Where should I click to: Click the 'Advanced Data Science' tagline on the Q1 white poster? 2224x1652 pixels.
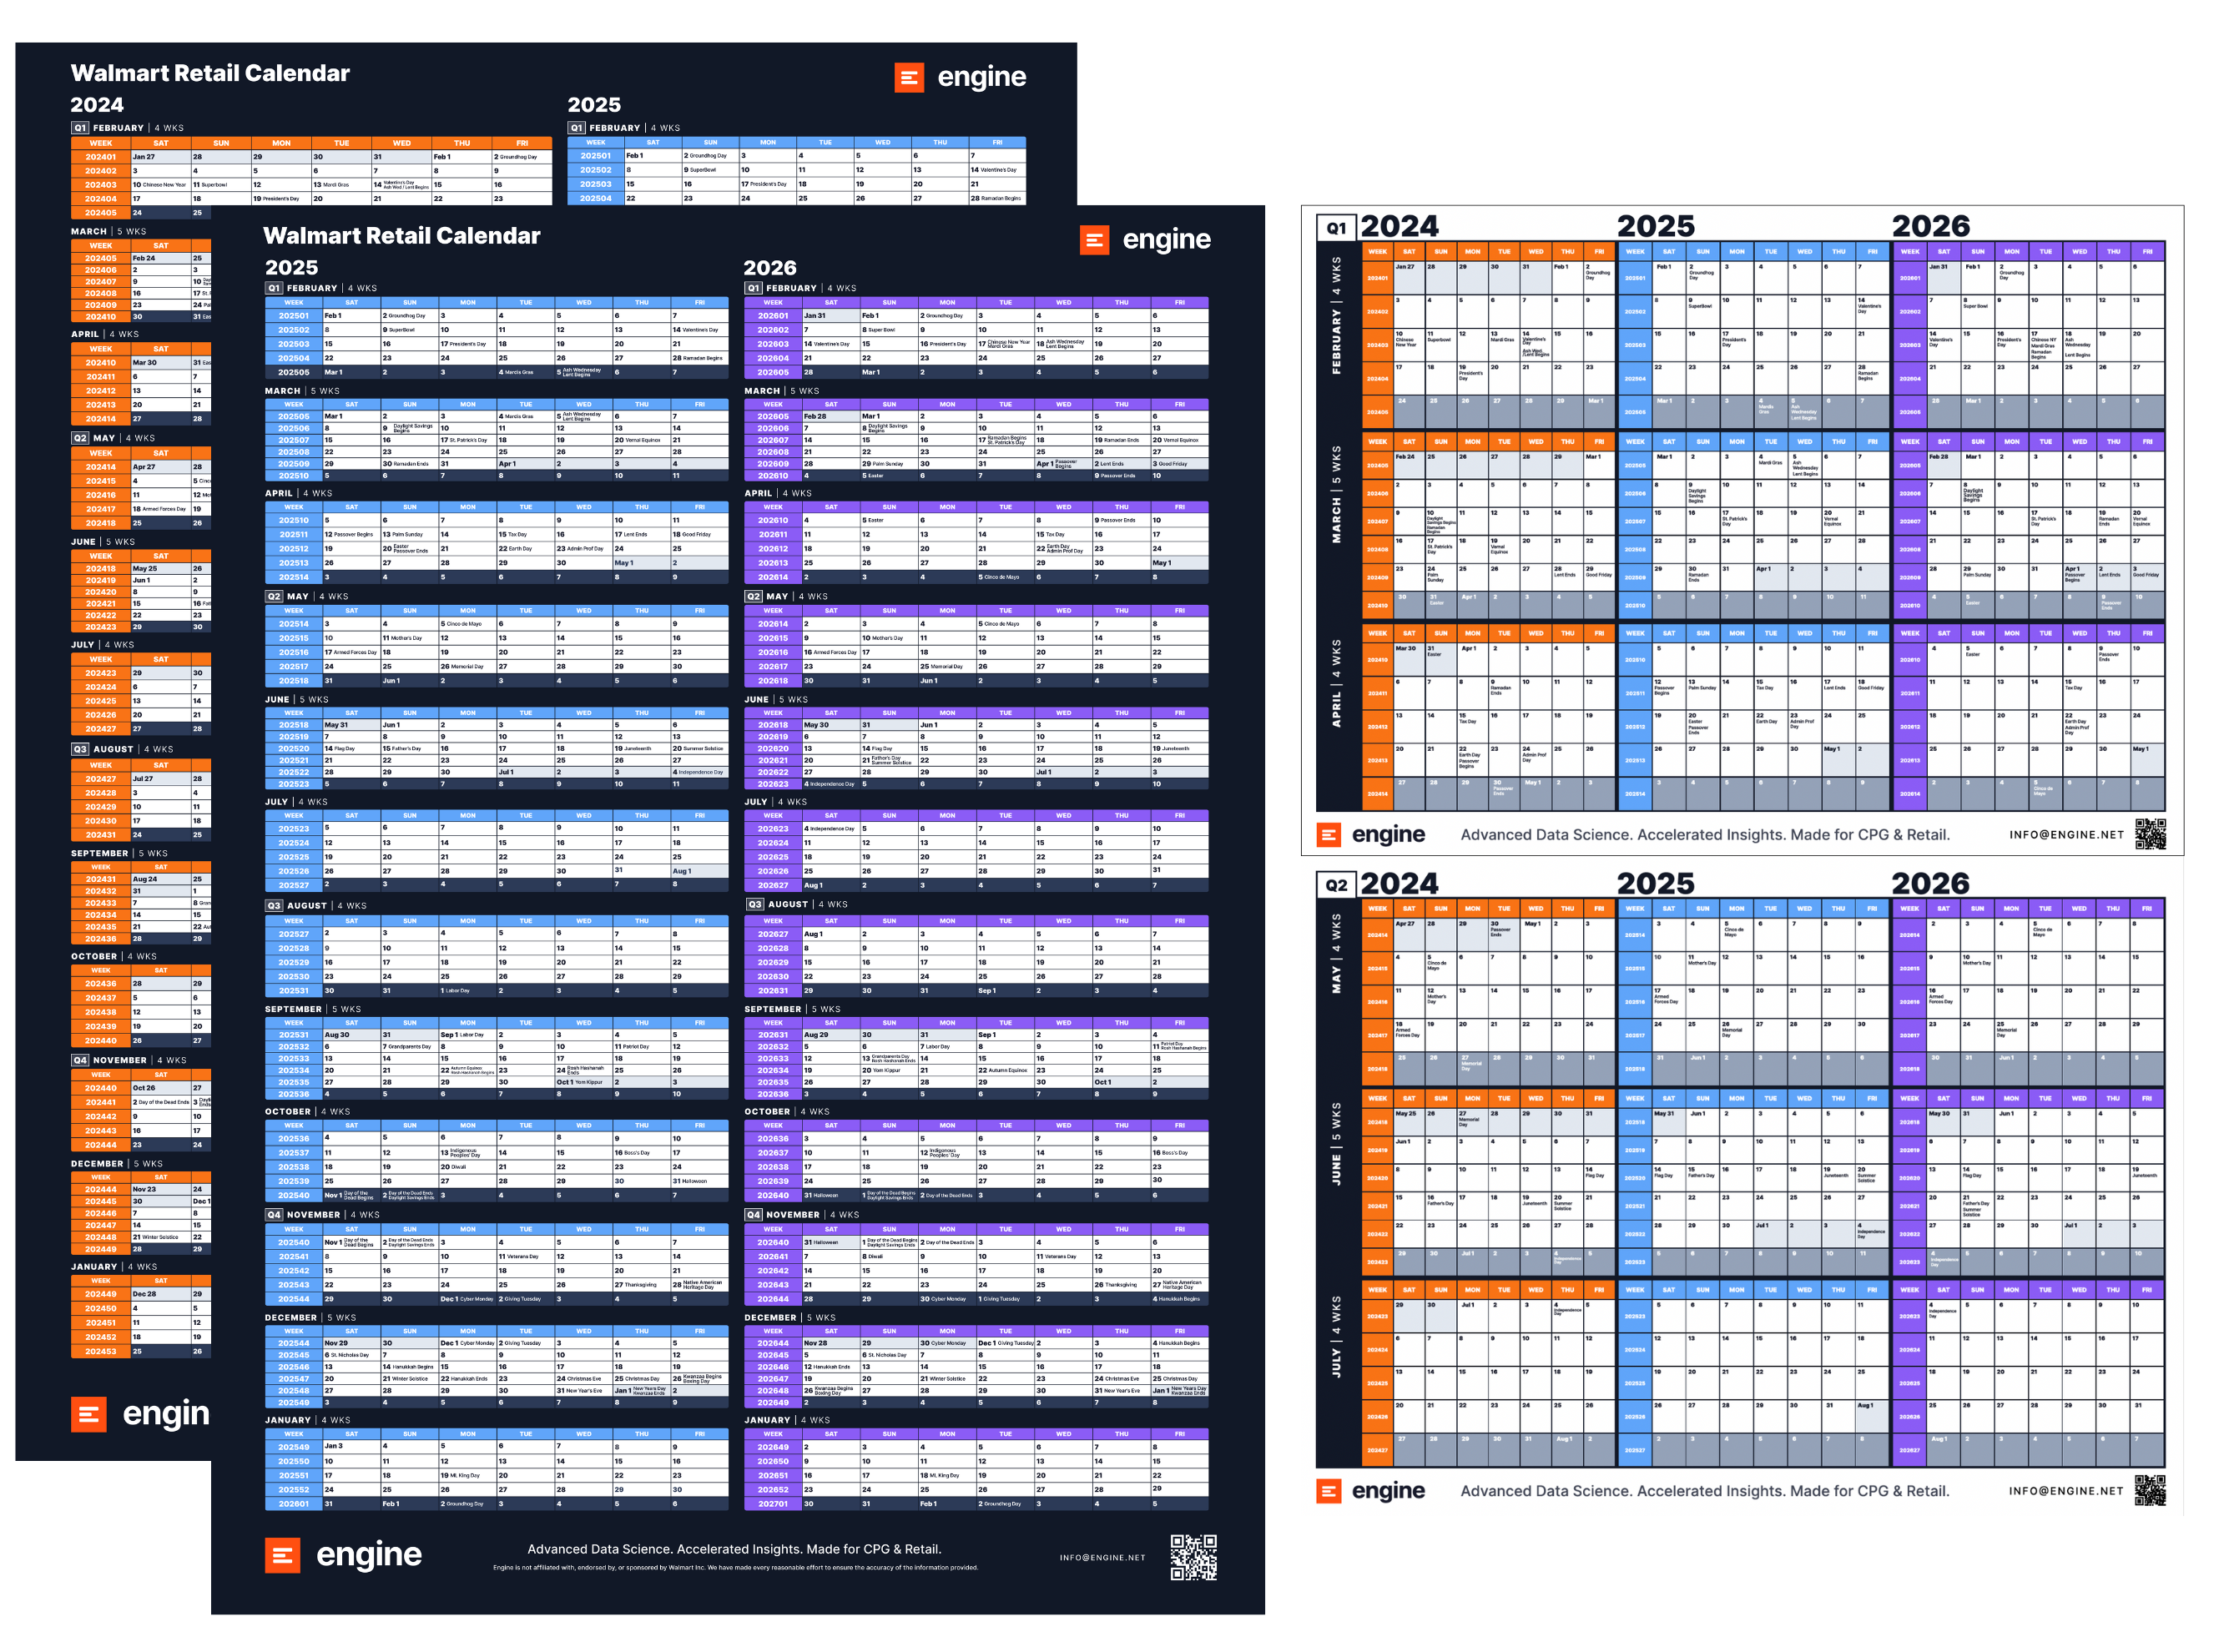click(1705, 835)
